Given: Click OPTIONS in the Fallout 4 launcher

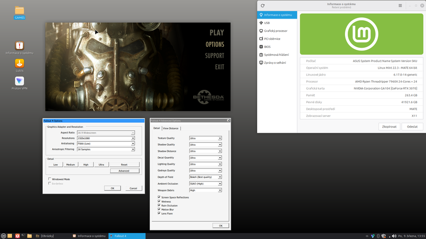Looking at the screenshot, I should point(215,45).
